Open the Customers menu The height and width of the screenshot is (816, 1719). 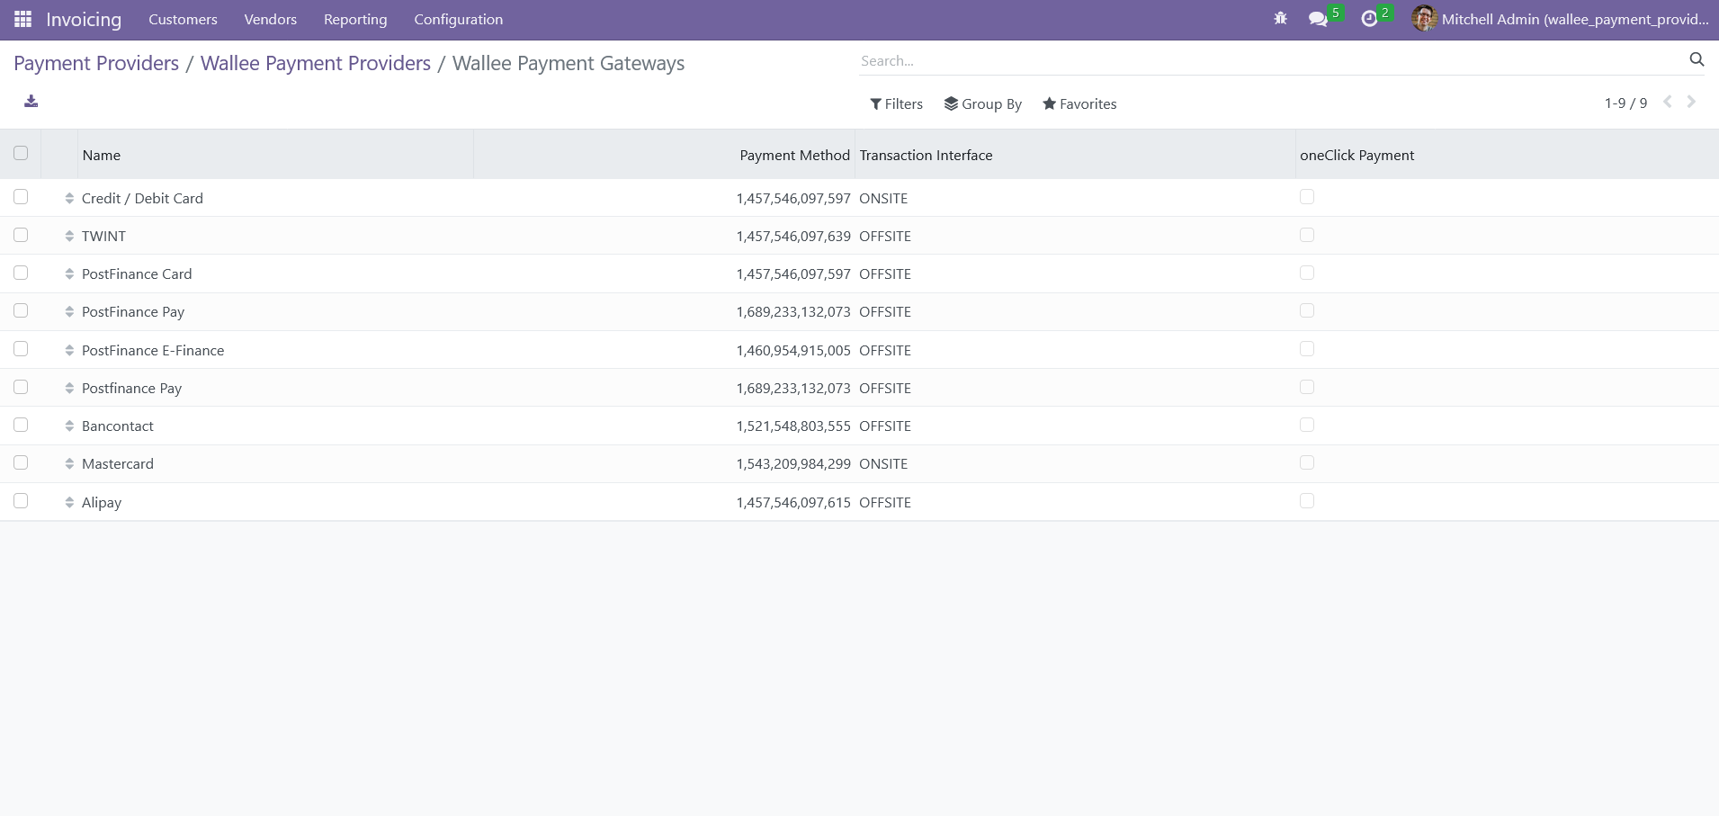pos(183,19)
